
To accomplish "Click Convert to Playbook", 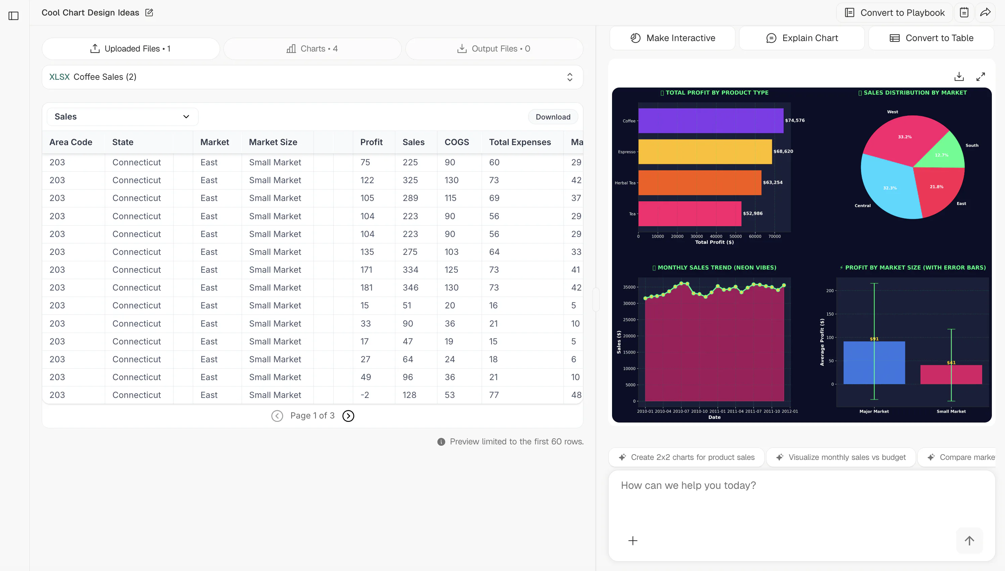I will (895, 12).
